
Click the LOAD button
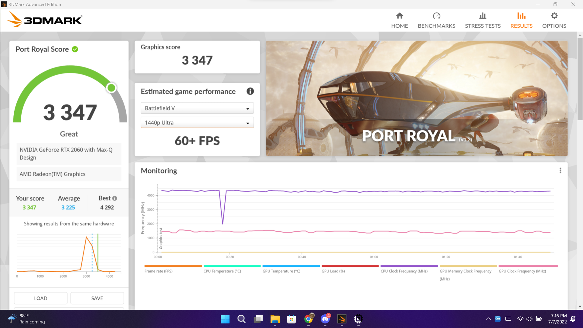(x=41, y=298)
